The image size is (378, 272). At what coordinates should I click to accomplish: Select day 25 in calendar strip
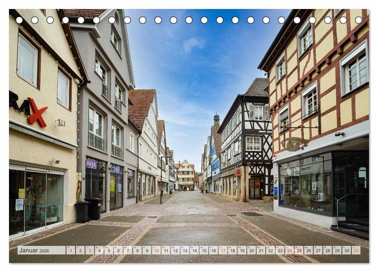299,250
